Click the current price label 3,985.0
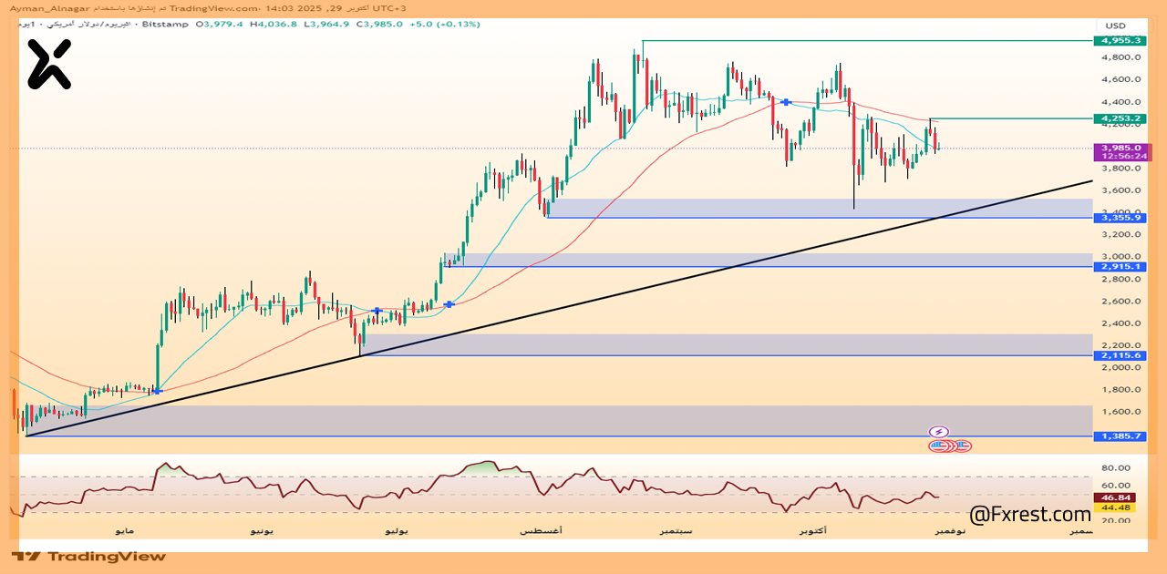 click(x=1121, y=148)
